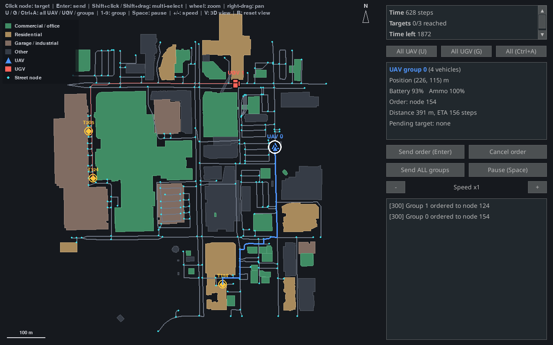The width and height of the screenshot is (553, 345).
Task: Click the status panel scrollbar thumb
Action: (542, 22)
